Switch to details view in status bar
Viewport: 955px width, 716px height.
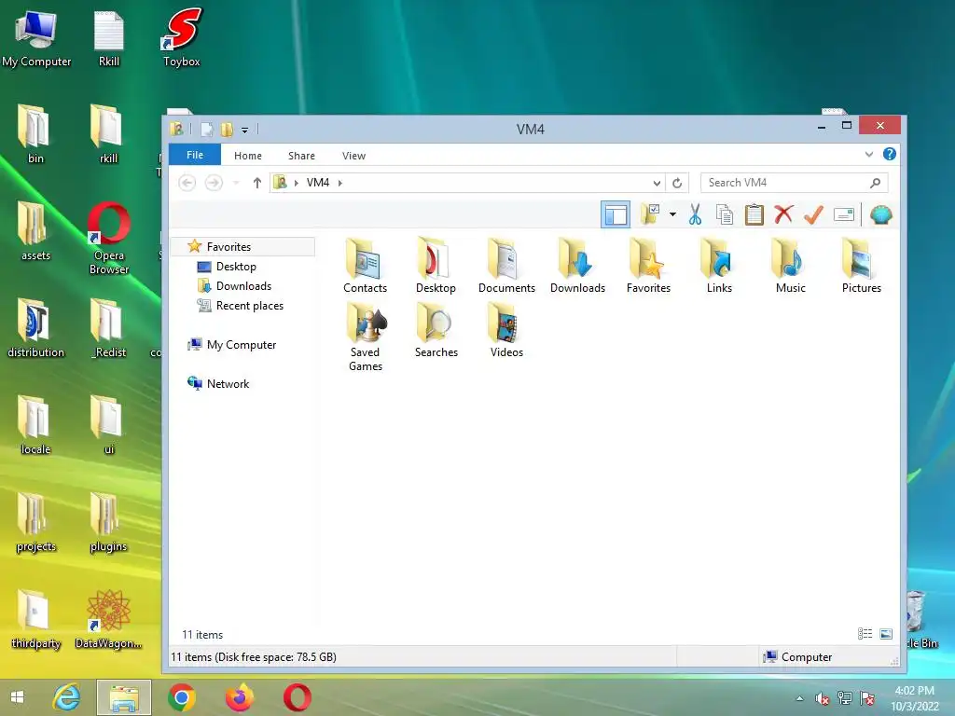click(x=865, y=634)
